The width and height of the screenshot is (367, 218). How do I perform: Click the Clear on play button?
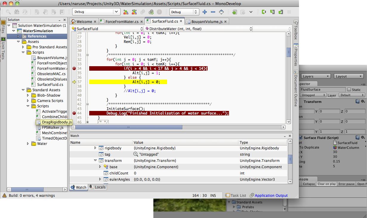pos(326,184)
